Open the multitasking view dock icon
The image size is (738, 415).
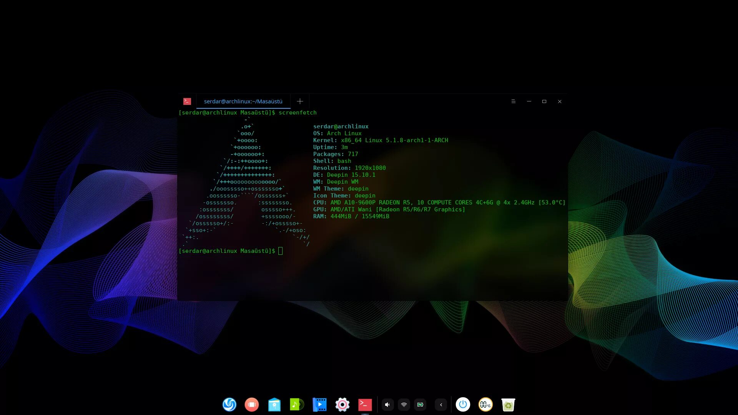tap(252, 404)
